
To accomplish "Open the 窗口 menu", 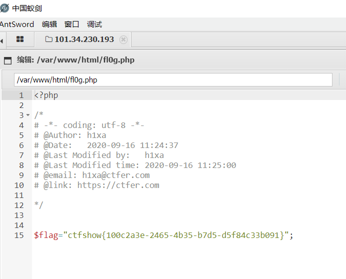I will point(71,24).
